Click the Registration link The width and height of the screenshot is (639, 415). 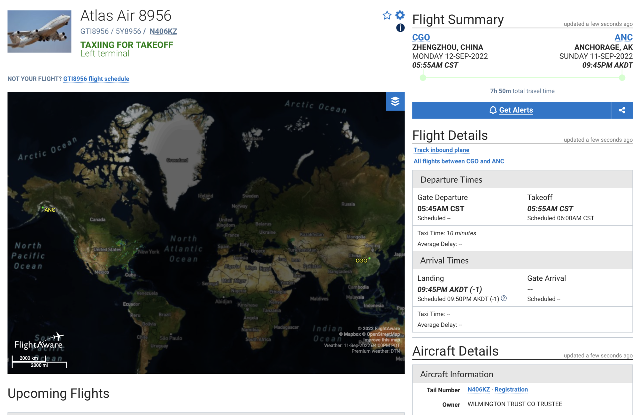pos(511,389)
